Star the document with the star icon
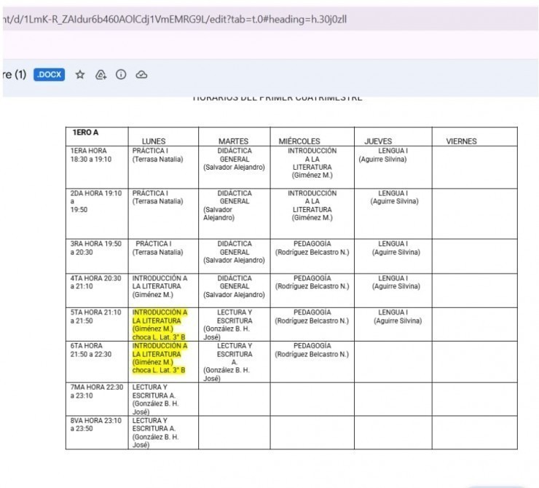 click(x=80, y=74)
